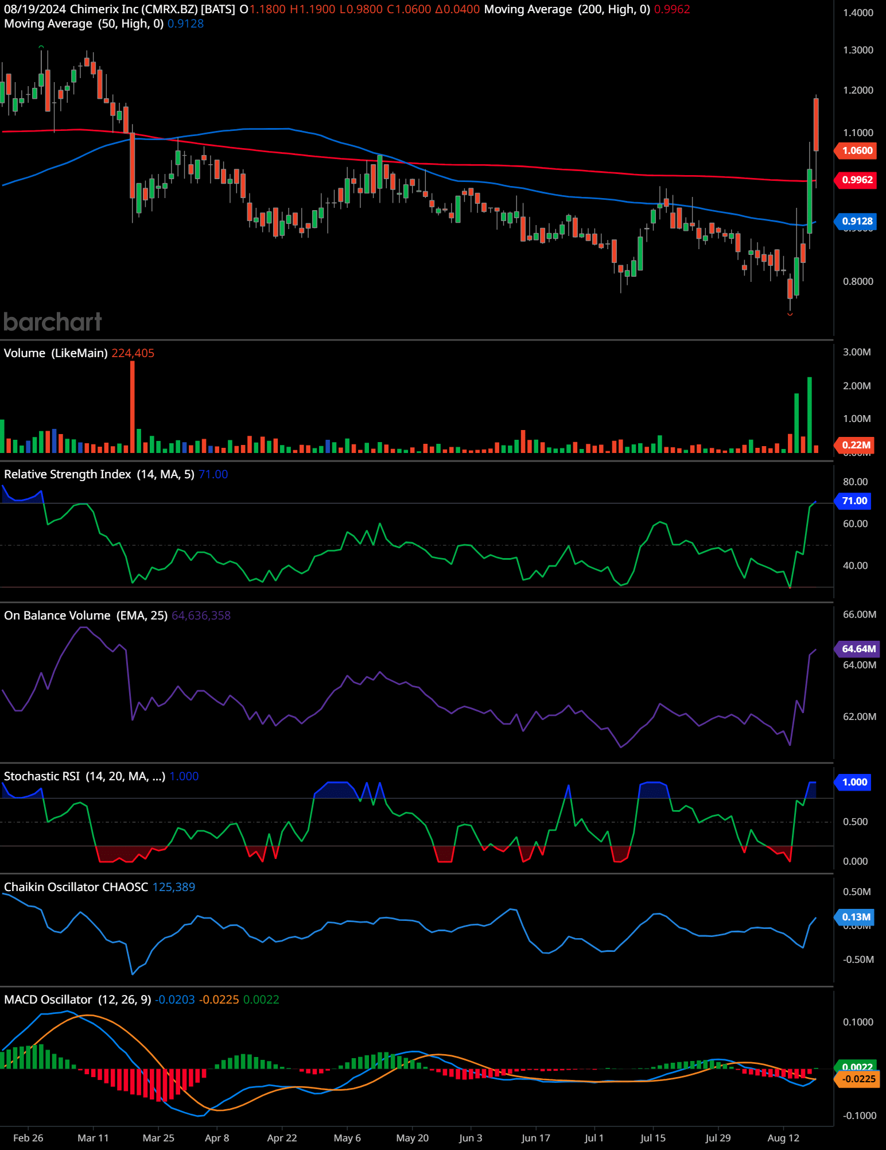Click the 80.00 RSI axis label
This screenshot has width=886, height=1150.
coord(855,482)
